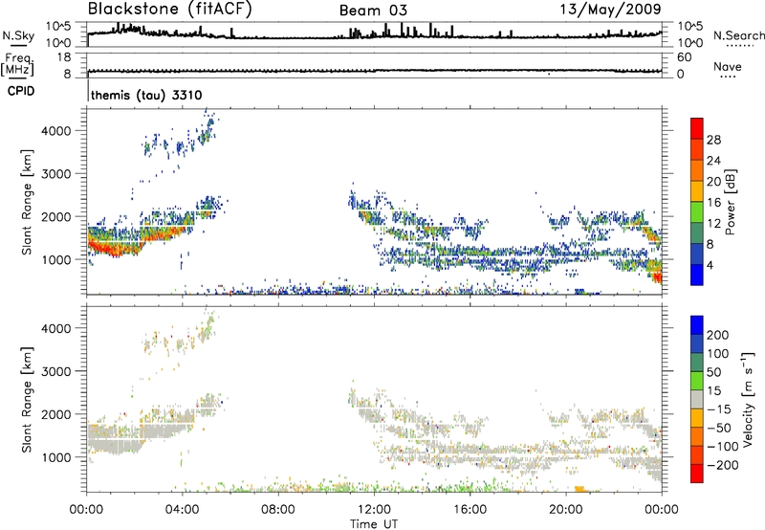This screenshot has width=765, height=530.
Task: Select the Freq. [MHz] axis label
Action: tap(18, 64)
